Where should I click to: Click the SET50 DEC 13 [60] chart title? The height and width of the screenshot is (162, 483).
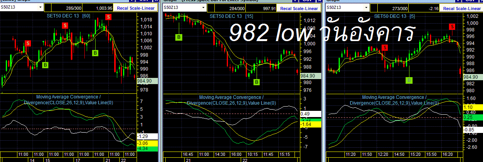(x=68, y=16)
